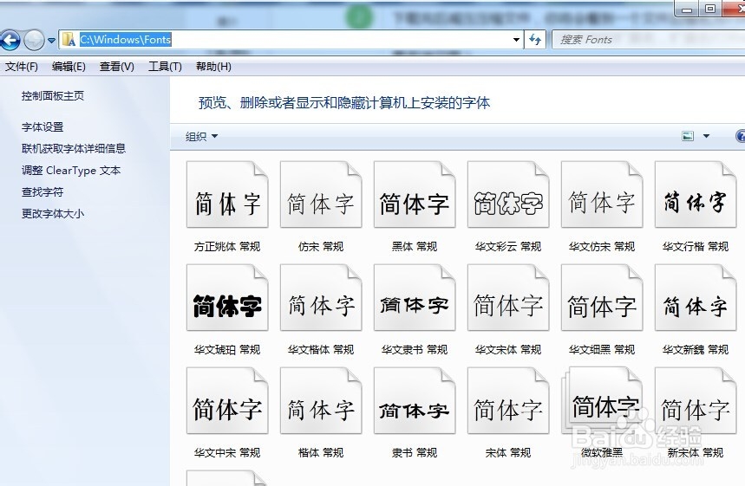This screenshot has height=486, width=745.
Task: Maximize the Fonts window
Action: [709, 9]
